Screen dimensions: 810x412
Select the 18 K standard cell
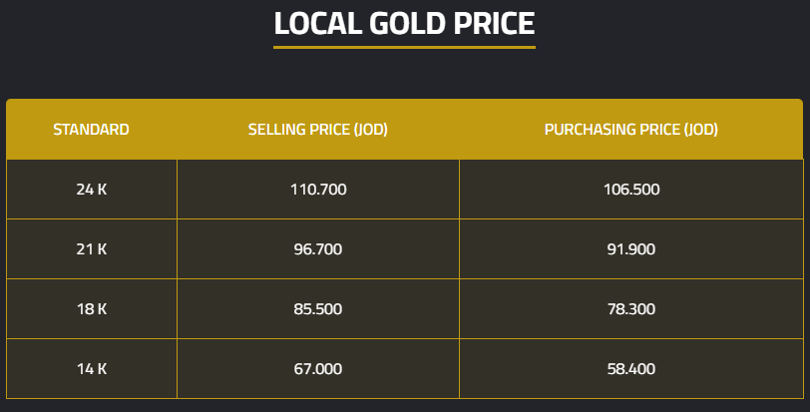coord(91,309)
